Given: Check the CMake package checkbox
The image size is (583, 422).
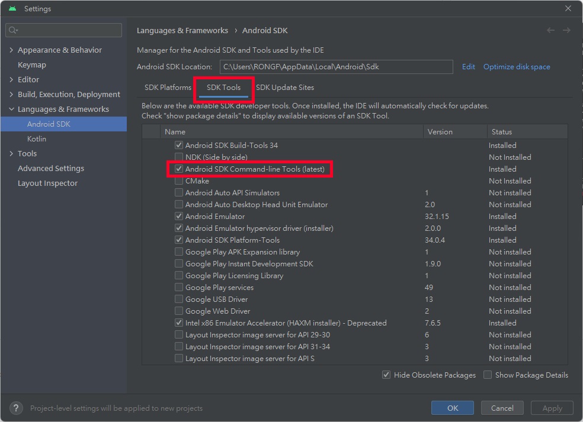Looking at the screenshot, I should (x=179, y=181).
